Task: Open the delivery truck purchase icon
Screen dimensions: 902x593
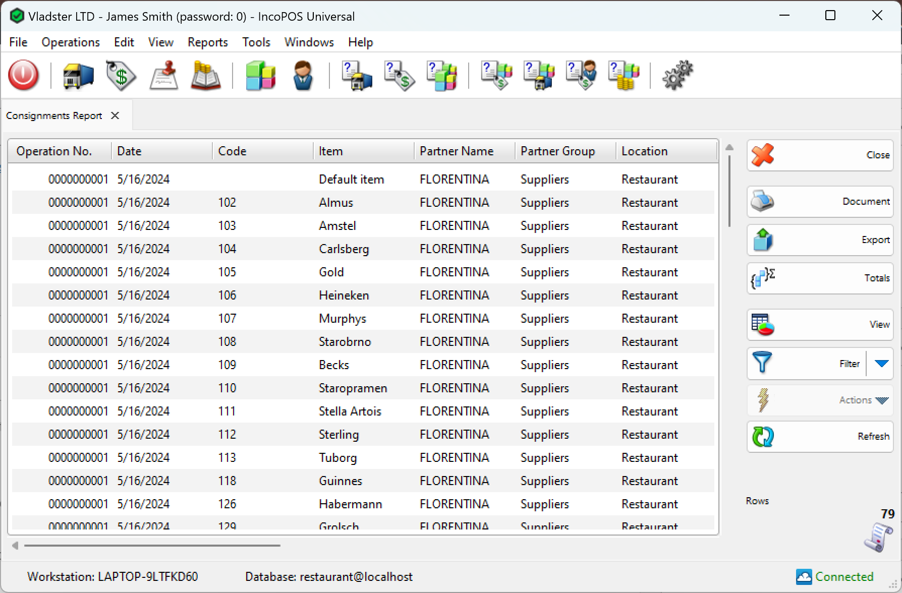Action: coord(78,76)
